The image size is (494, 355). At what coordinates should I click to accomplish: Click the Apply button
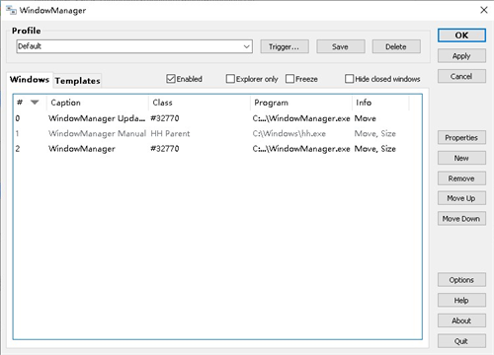coord(461,56)
